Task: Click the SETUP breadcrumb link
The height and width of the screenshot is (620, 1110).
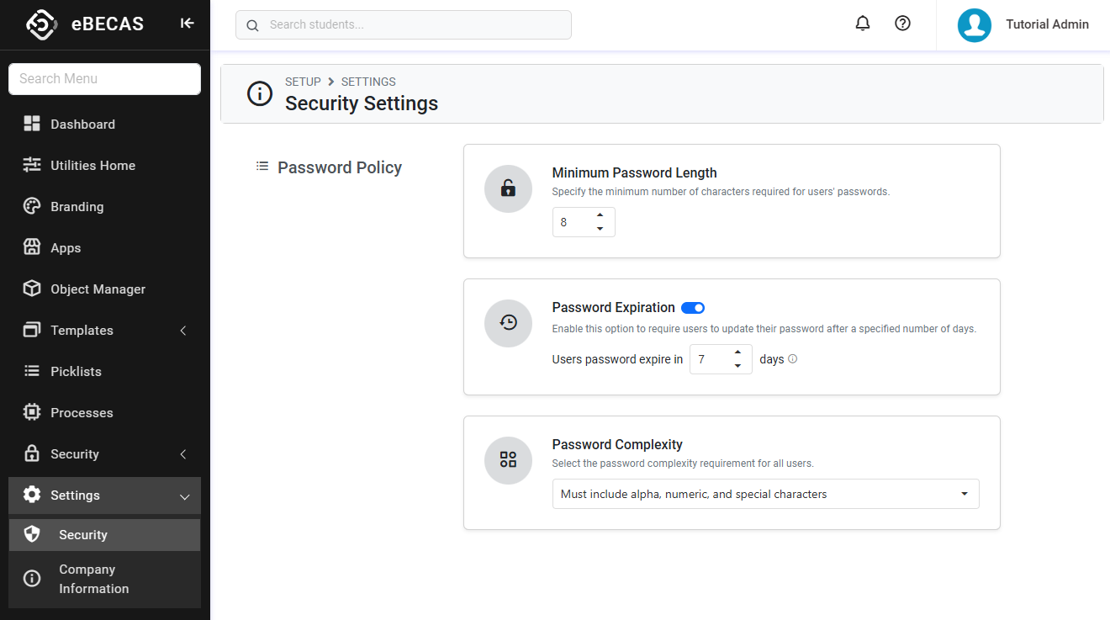Action: tap(303, 82)
